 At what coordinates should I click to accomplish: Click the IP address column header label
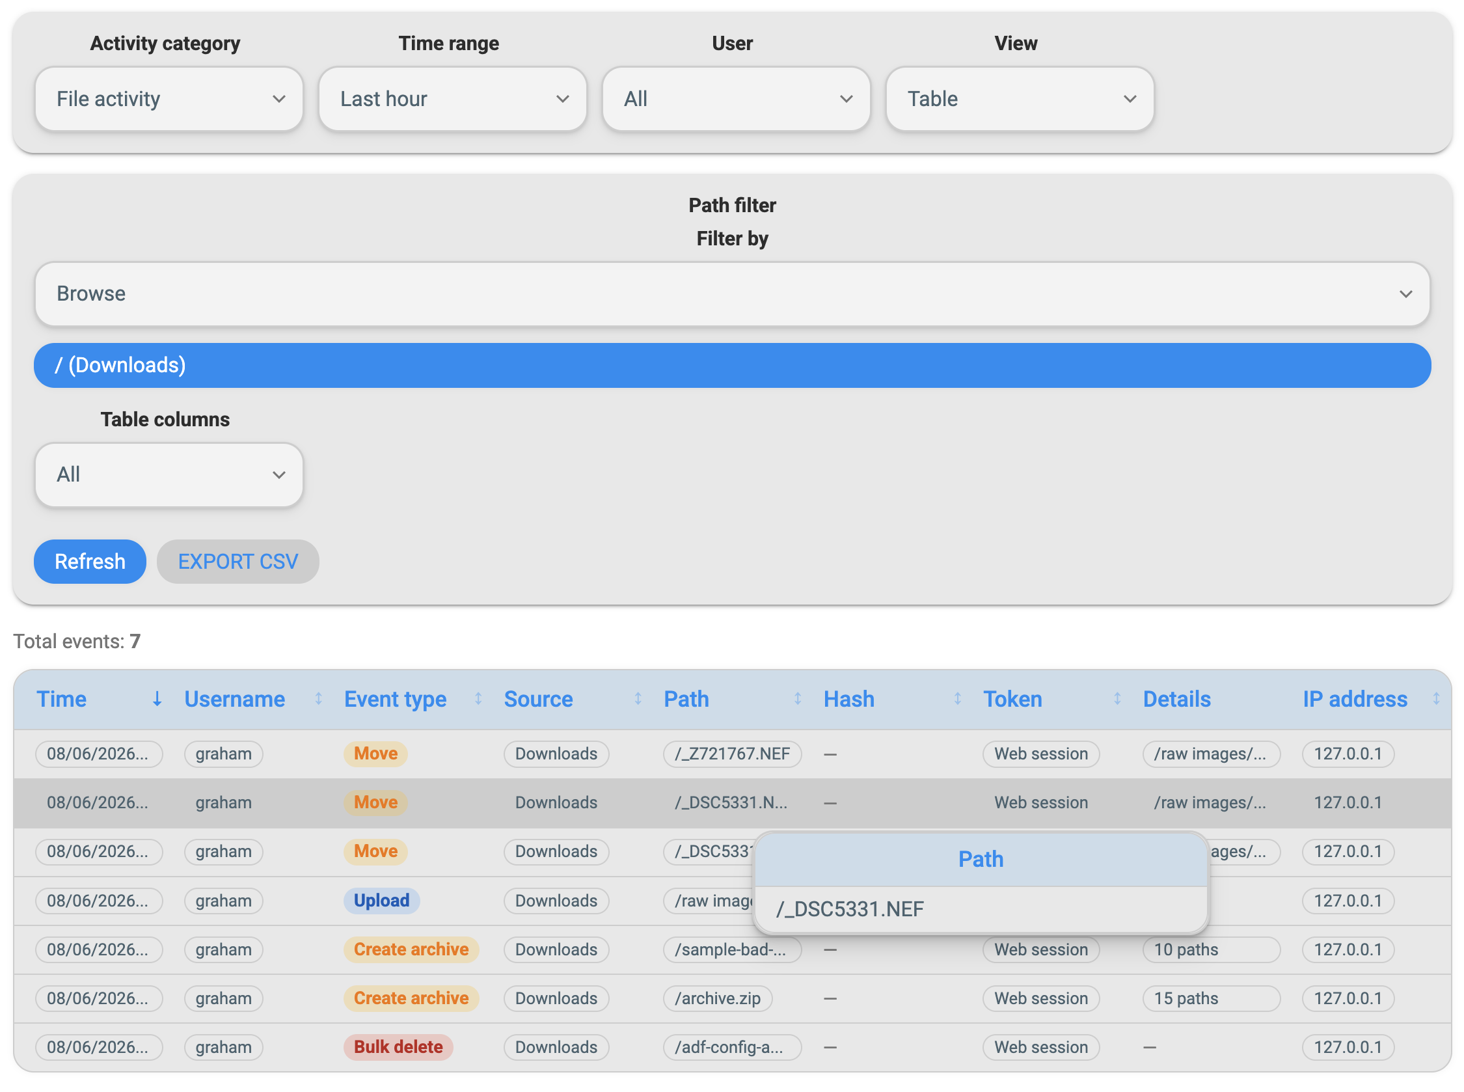pyautogui.click(x=1354, y=699)
